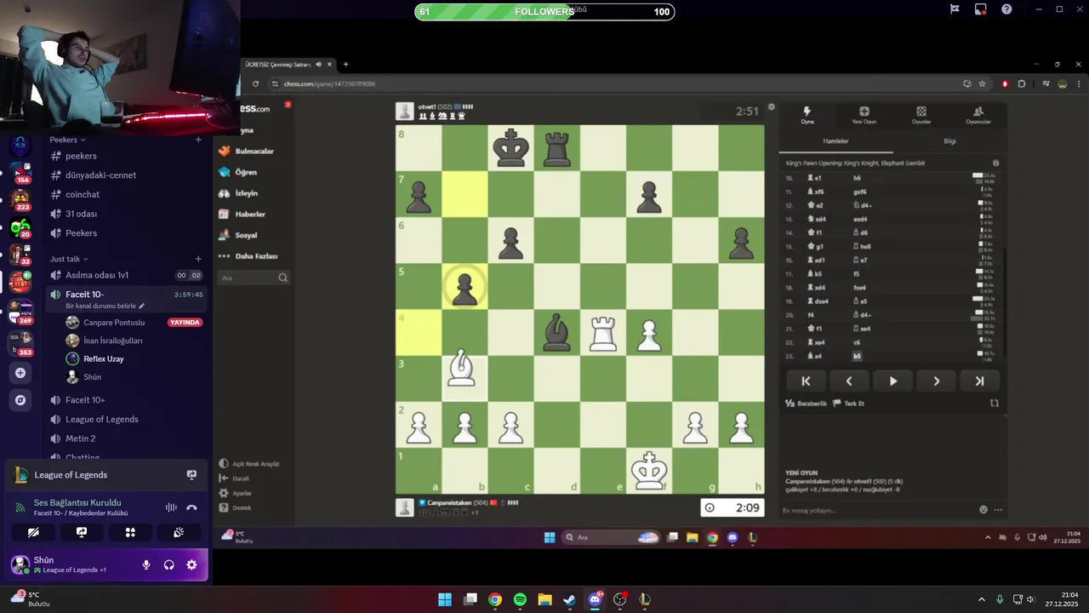This screenshot has width=1089, height=613.
Task: Open the Oyunlar tab
Action: [x=921, y=115]
